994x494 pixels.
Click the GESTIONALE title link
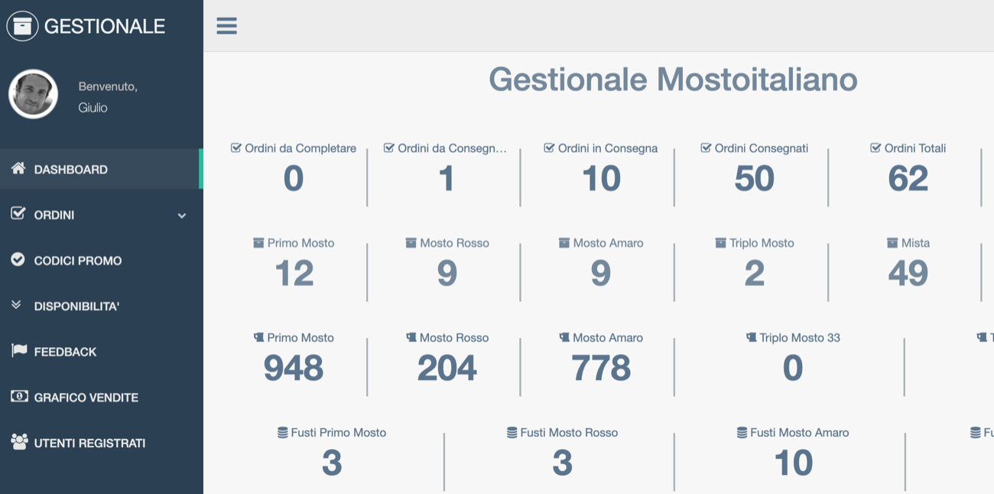pos(105,26)
